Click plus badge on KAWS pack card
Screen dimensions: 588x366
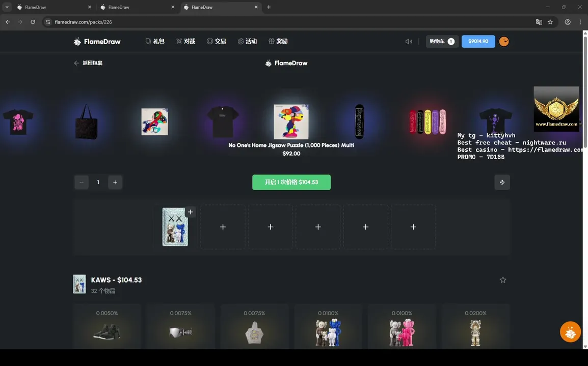(x=191, y=212)
